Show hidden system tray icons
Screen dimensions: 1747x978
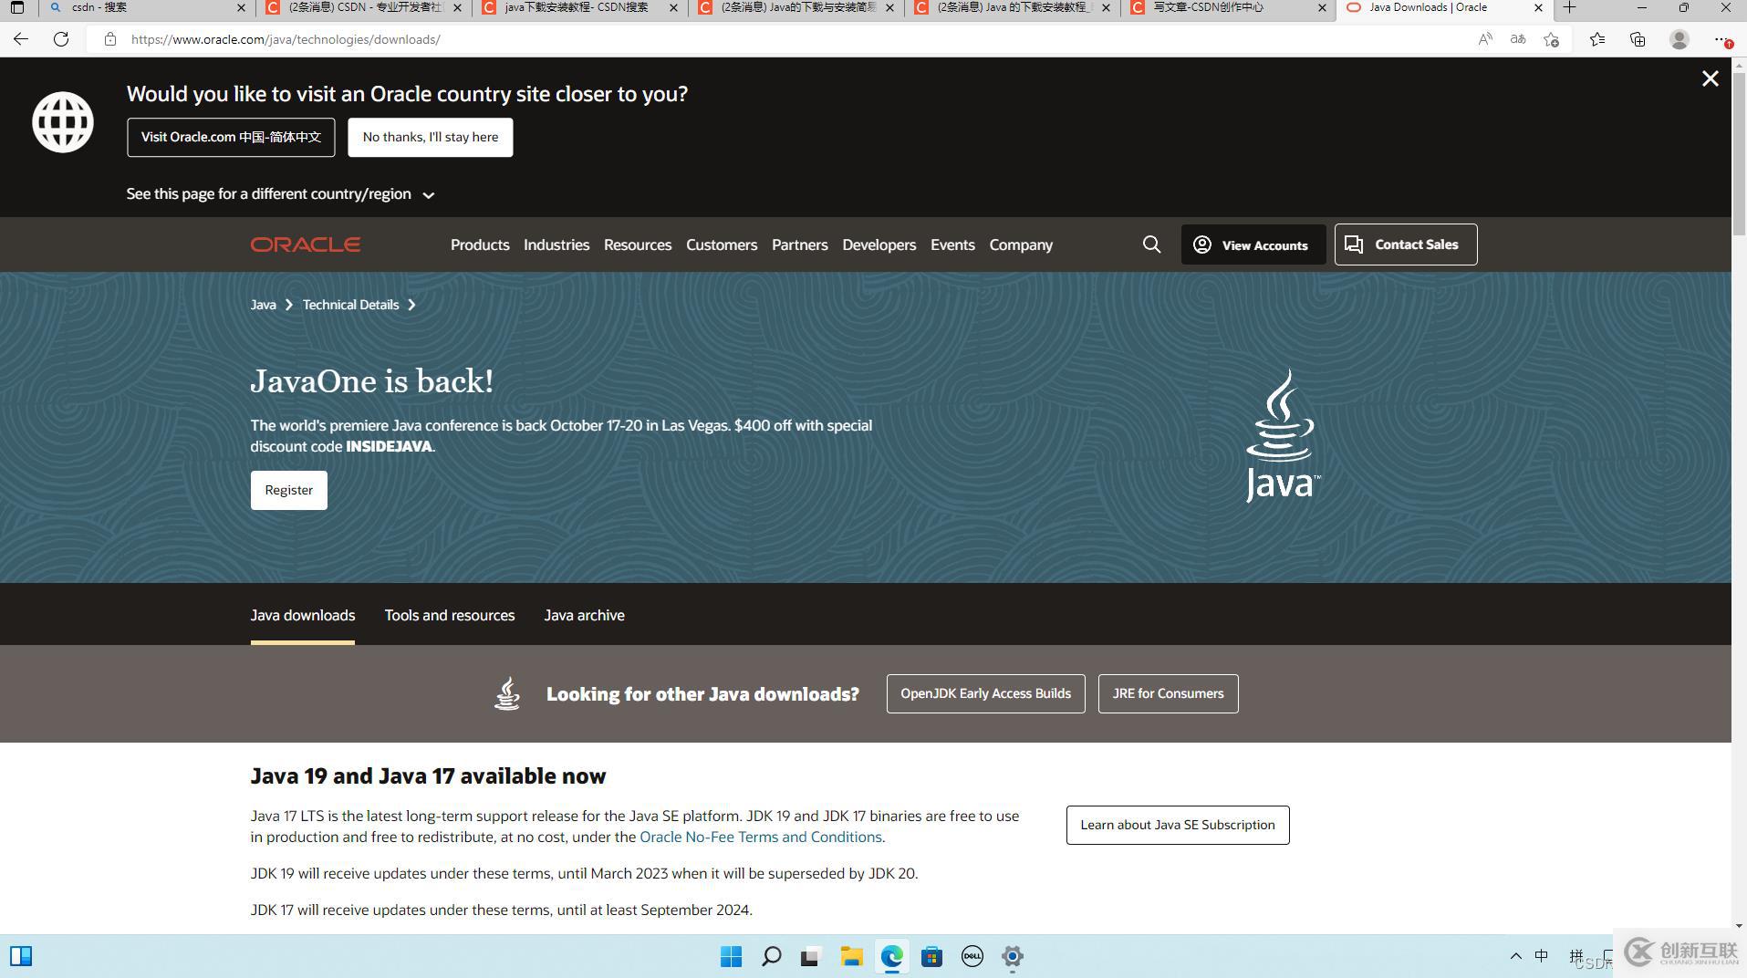pos(1515,956)
